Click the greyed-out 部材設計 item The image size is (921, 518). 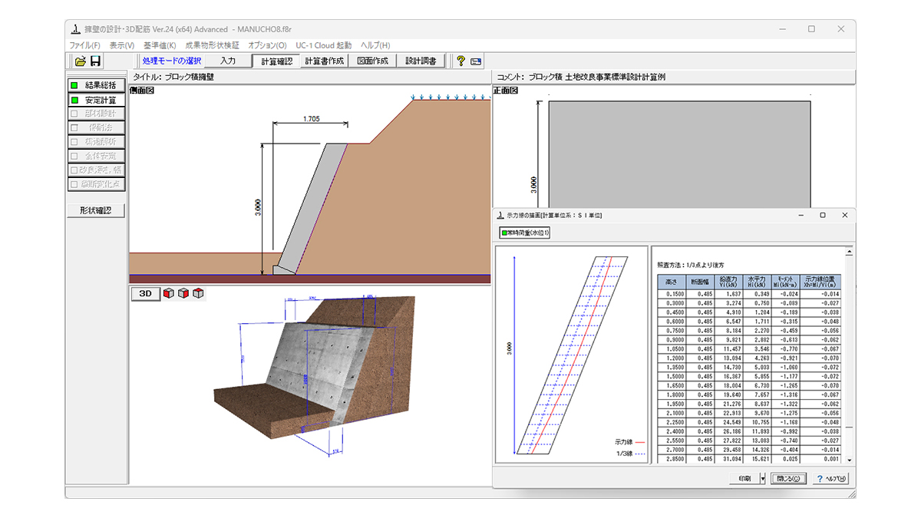[x=96, y=114]
